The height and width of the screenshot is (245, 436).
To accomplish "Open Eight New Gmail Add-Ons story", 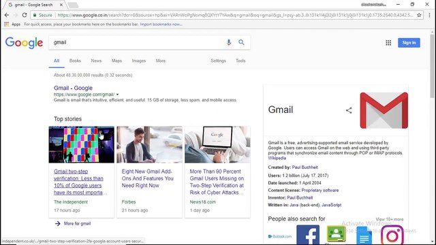I will click(x=147, y=178).
